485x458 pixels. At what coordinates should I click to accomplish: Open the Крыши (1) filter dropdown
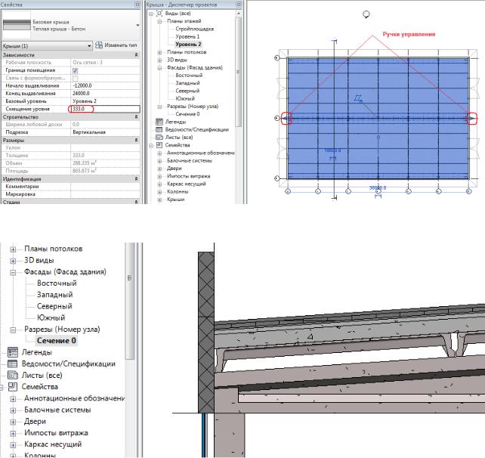tap(89, 46)
